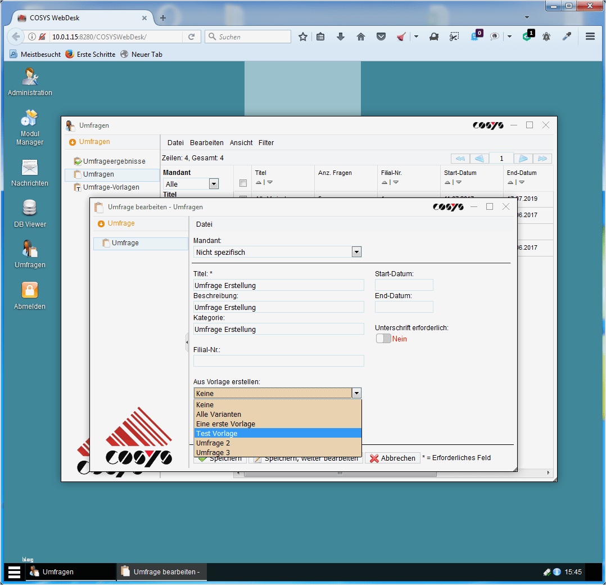606x585 pixels.
Task: Select Umfrage item in dialog sidebar
Action: point(141,243)
